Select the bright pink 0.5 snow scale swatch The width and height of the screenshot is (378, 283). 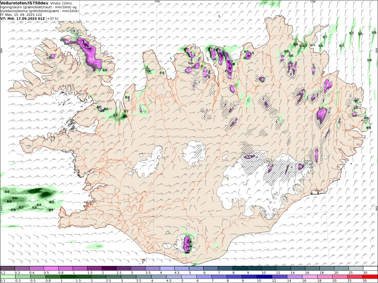(51, 268)
